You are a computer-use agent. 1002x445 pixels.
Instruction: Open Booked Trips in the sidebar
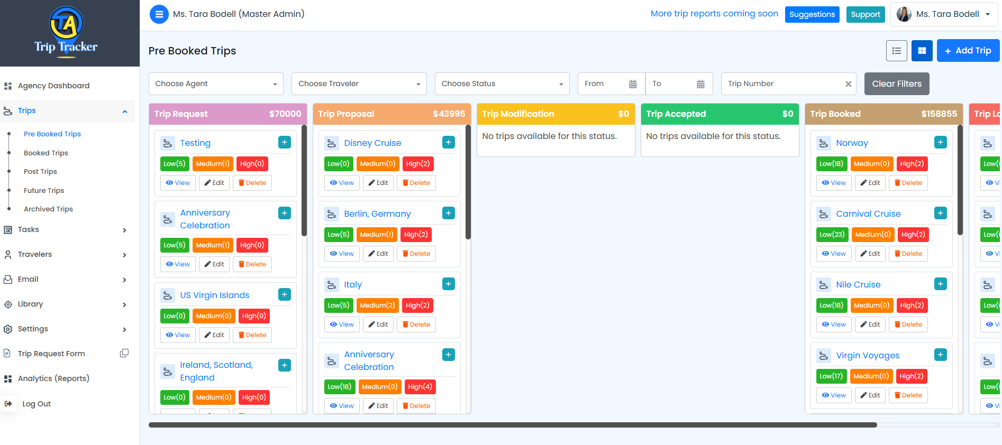(46, 153)
